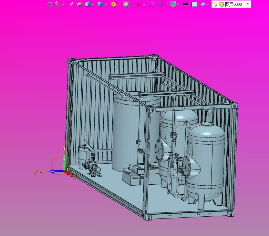269x236 pixels.
Task: Click the 图层0000 layer name text
Action: [x=233, y=4]
